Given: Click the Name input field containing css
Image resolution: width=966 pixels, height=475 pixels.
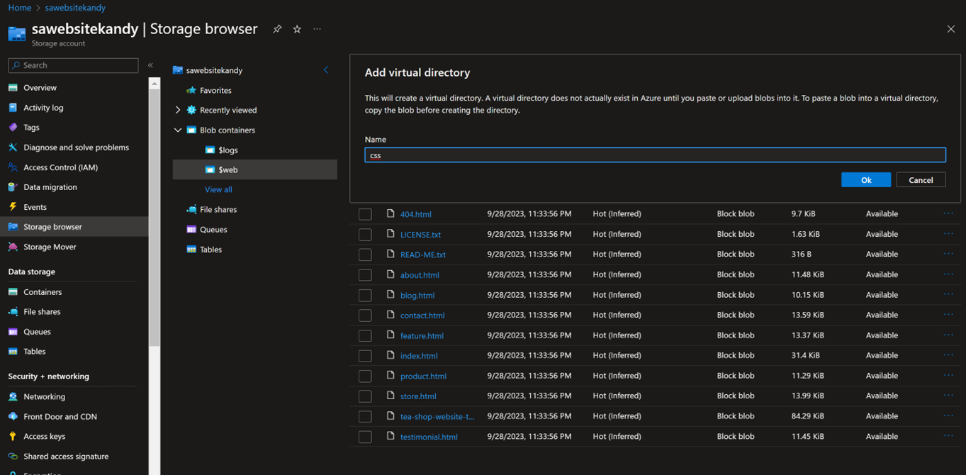Looking at the screenshot, I should [655, 155].
